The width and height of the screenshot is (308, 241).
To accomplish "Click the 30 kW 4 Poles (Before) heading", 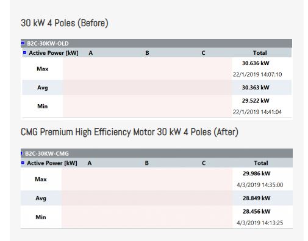I will (65, 23).
